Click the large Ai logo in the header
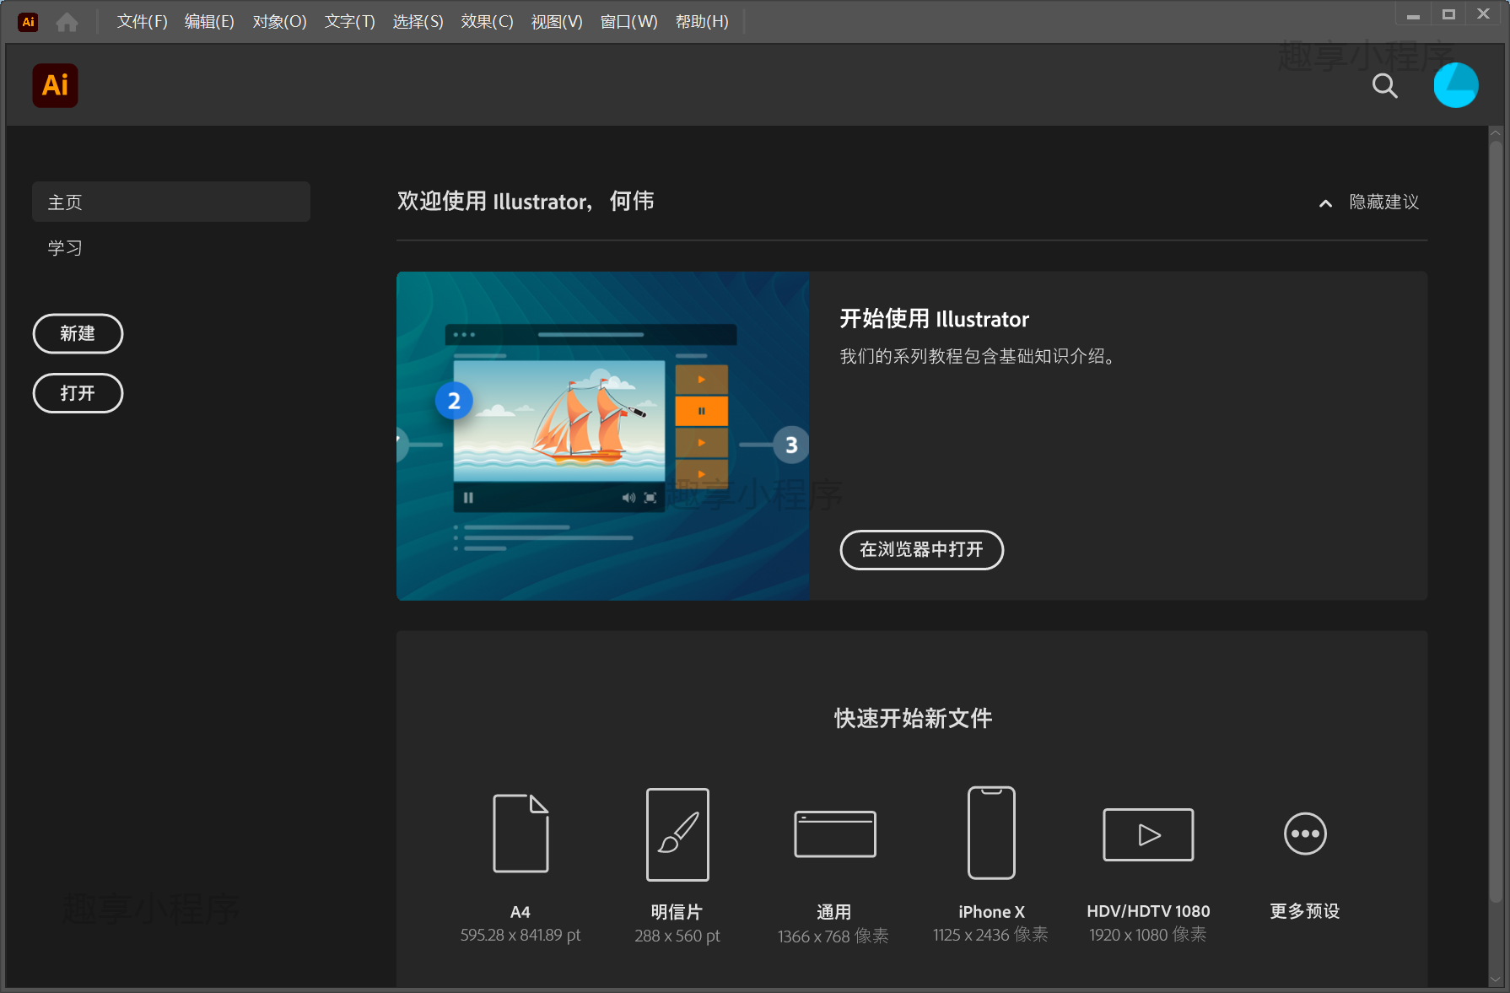The height and width of the screenshot is (993, 1510). (55, 85)
